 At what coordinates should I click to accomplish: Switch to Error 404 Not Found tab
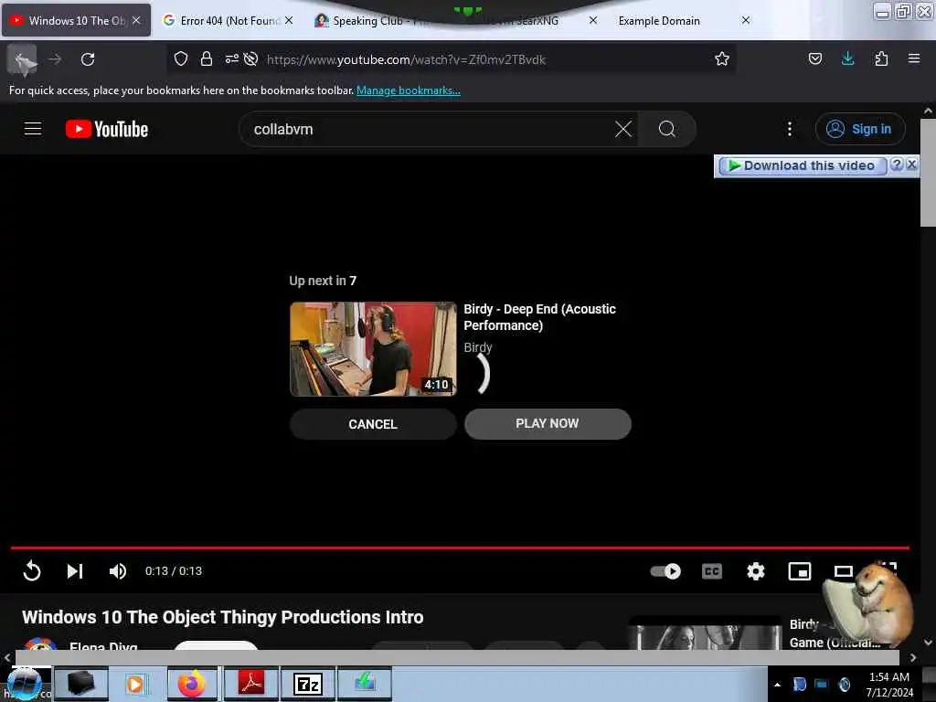229,20
